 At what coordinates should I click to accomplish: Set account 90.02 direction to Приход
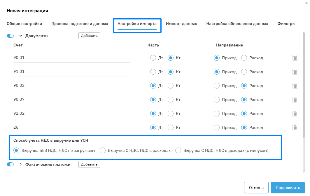(x=217, y=86)
